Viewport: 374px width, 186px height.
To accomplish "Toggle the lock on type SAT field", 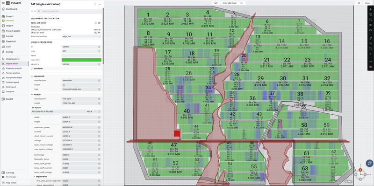I will [99, 51].
